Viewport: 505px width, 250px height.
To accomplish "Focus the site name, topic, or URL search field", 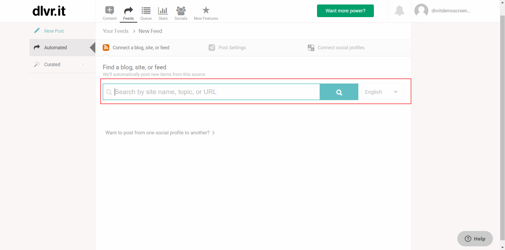I will pos(211,92).
